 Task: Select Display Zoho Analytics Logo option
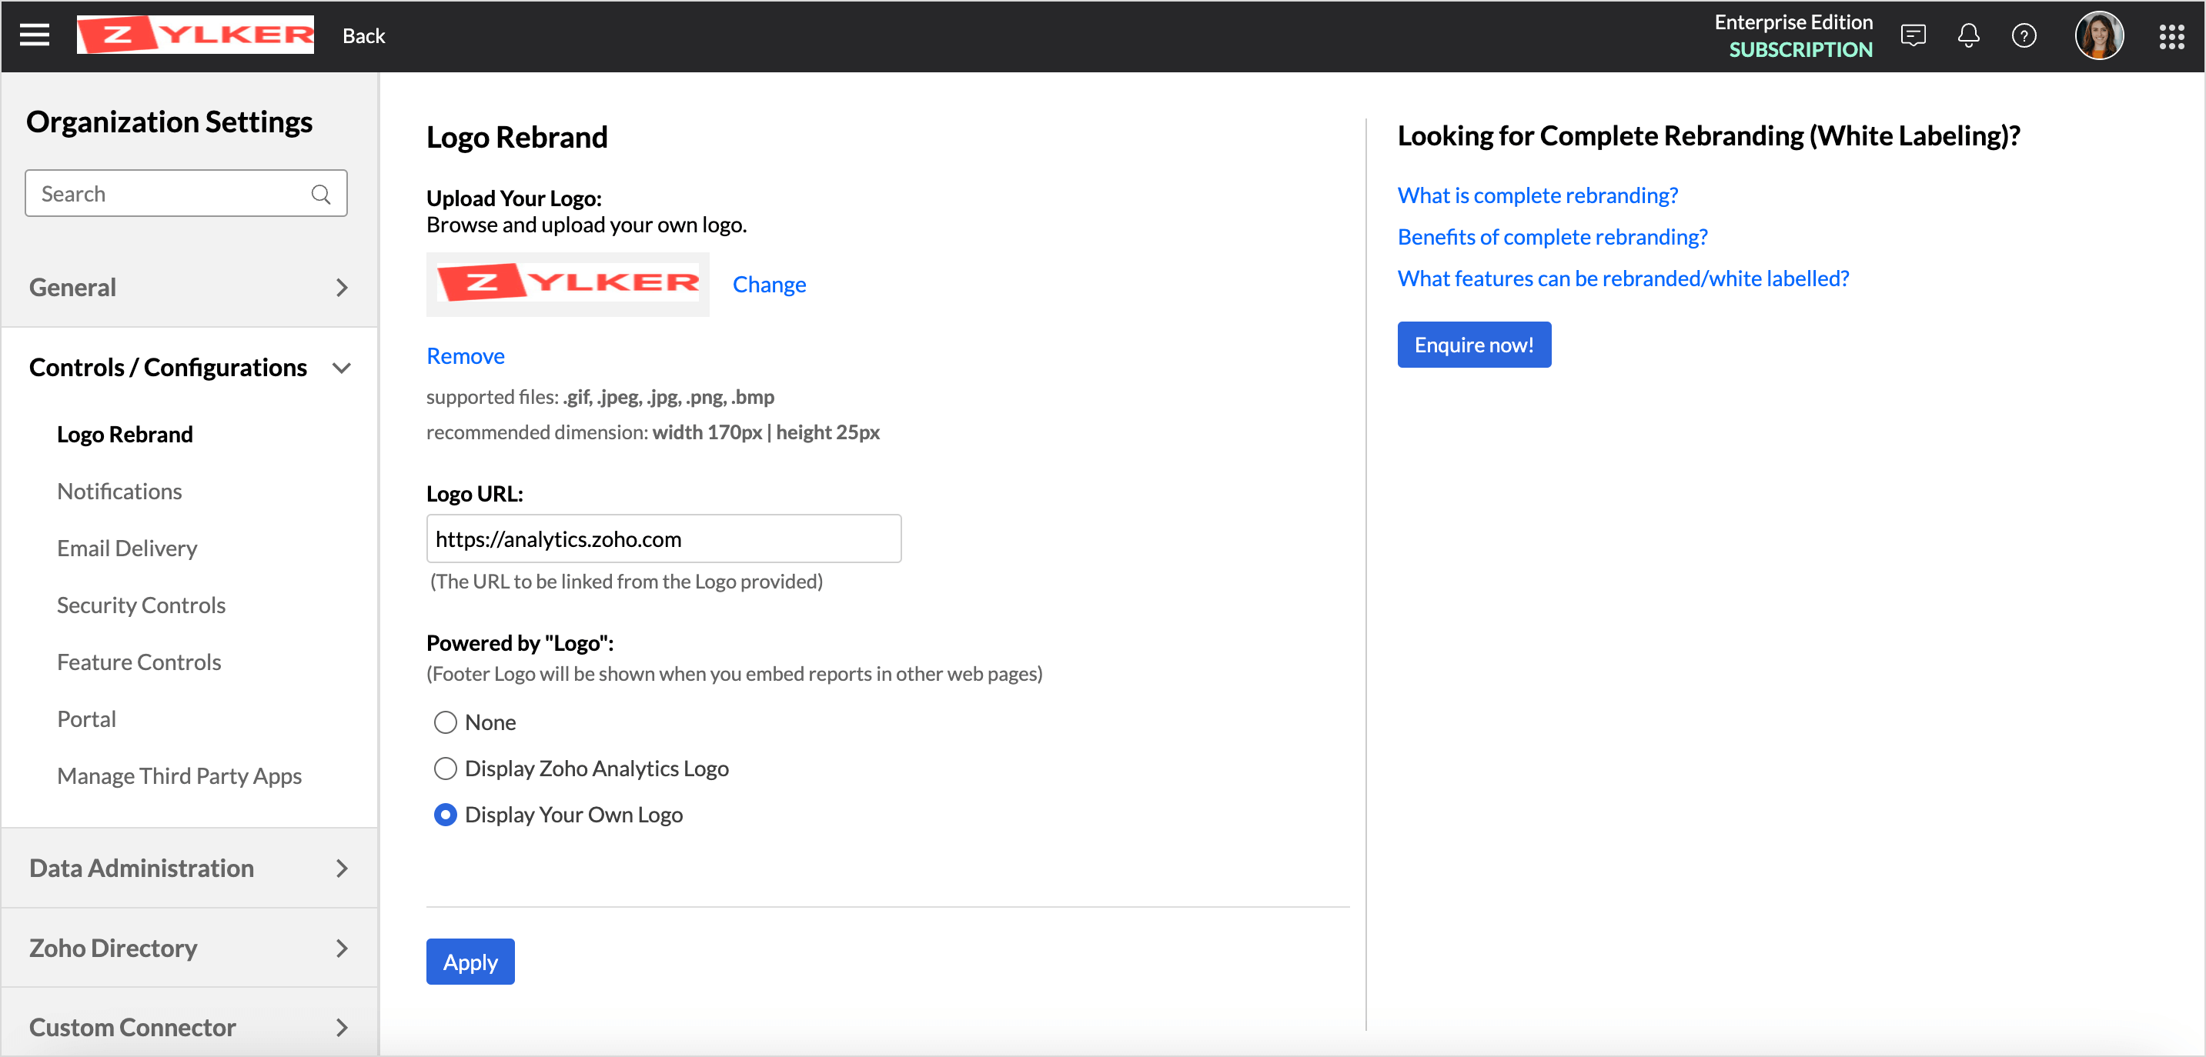tap(446, 769)
